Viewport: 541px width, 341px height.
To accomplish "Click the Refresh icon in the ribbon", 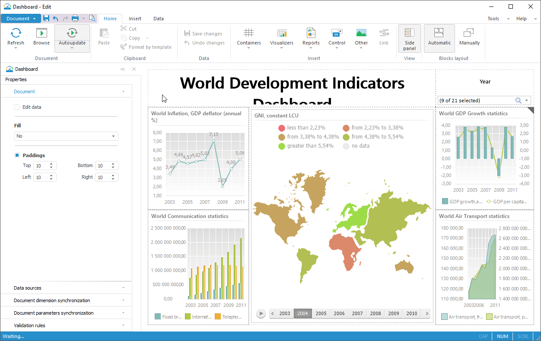I will pos(16,33).
